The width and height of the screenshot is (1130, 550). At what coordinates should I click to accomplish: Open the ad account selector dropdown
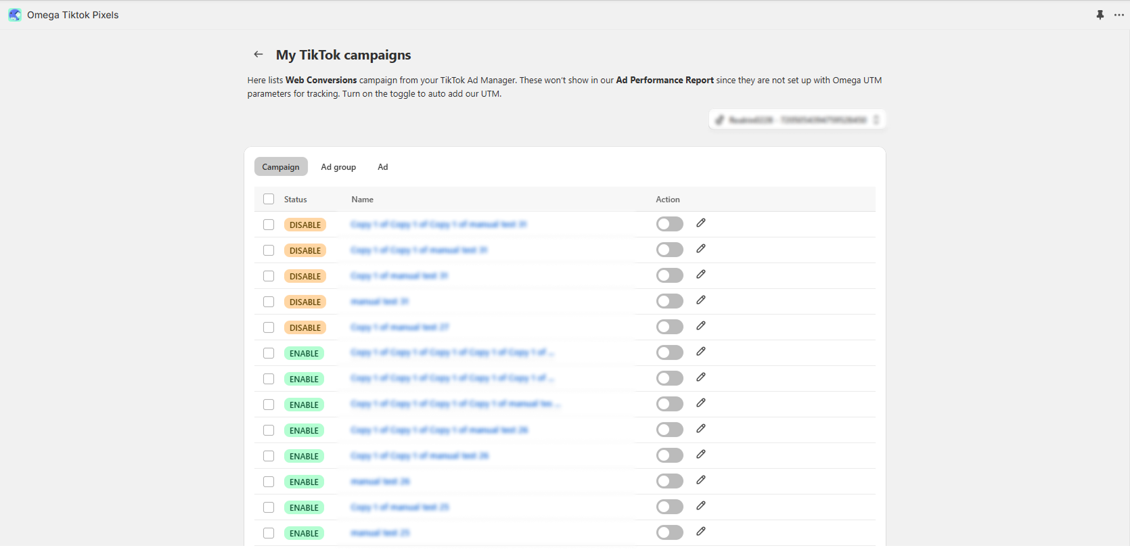(797, 120)
